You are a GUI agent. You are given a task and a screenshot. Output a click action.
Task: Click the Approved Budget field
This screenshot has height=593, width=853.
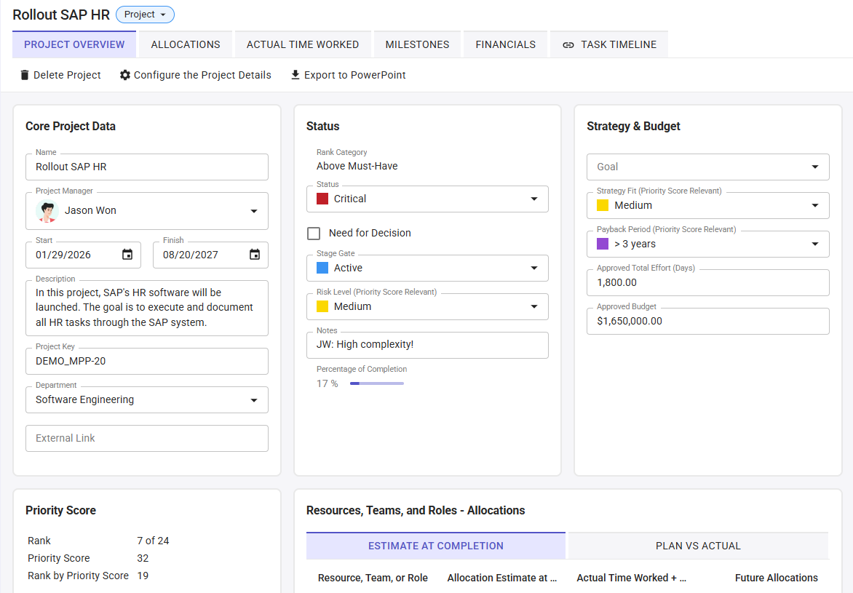click(x=707, y=322)
